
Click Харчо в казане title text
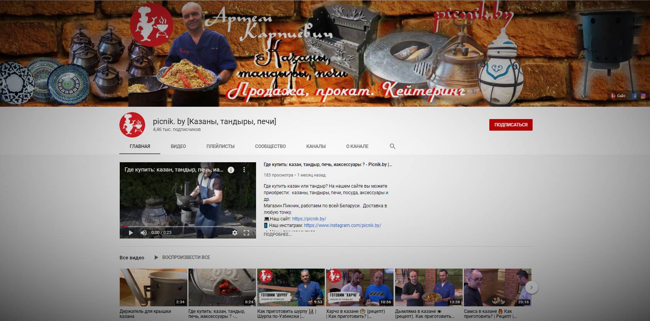pyautogui.click(x=356, y=314)
